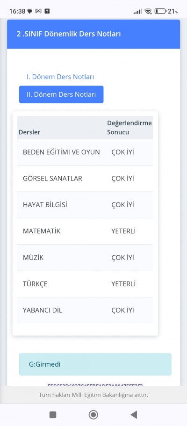Screen dimensions: 187x426
Task: Tap the Gmail notification icon in status bar
Action: point(38,11)
